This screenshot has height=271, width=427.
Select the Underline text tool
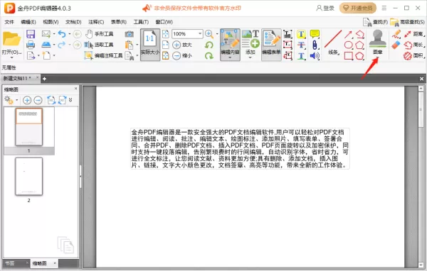tap(301, 55)
